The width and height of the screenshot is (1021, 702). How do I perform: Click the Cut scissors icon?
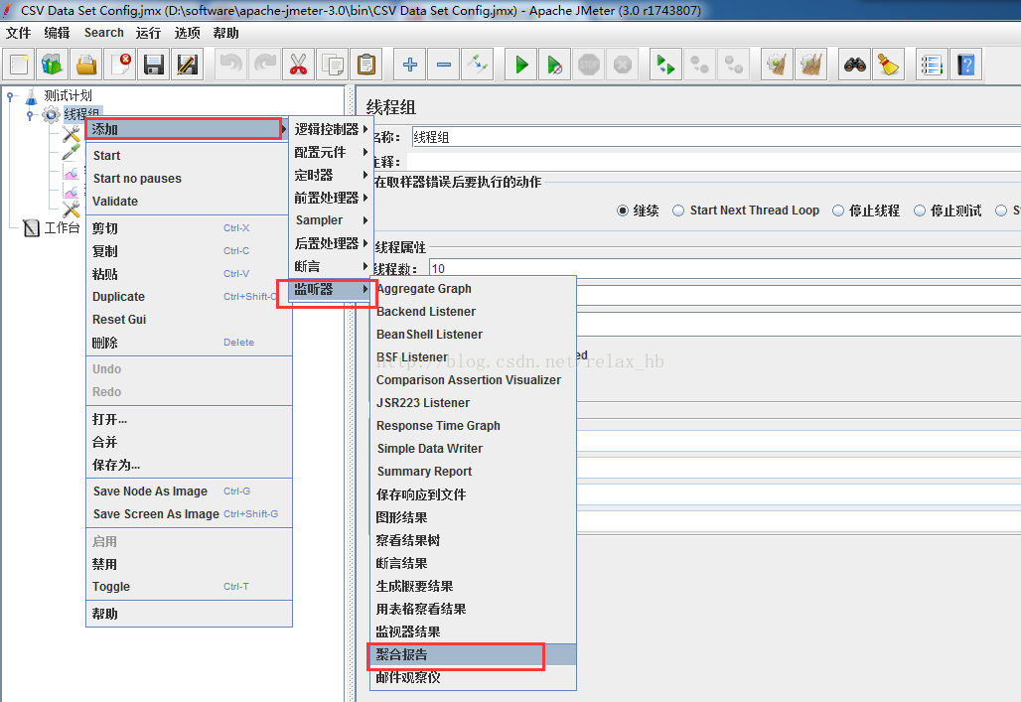click(299, 65)
